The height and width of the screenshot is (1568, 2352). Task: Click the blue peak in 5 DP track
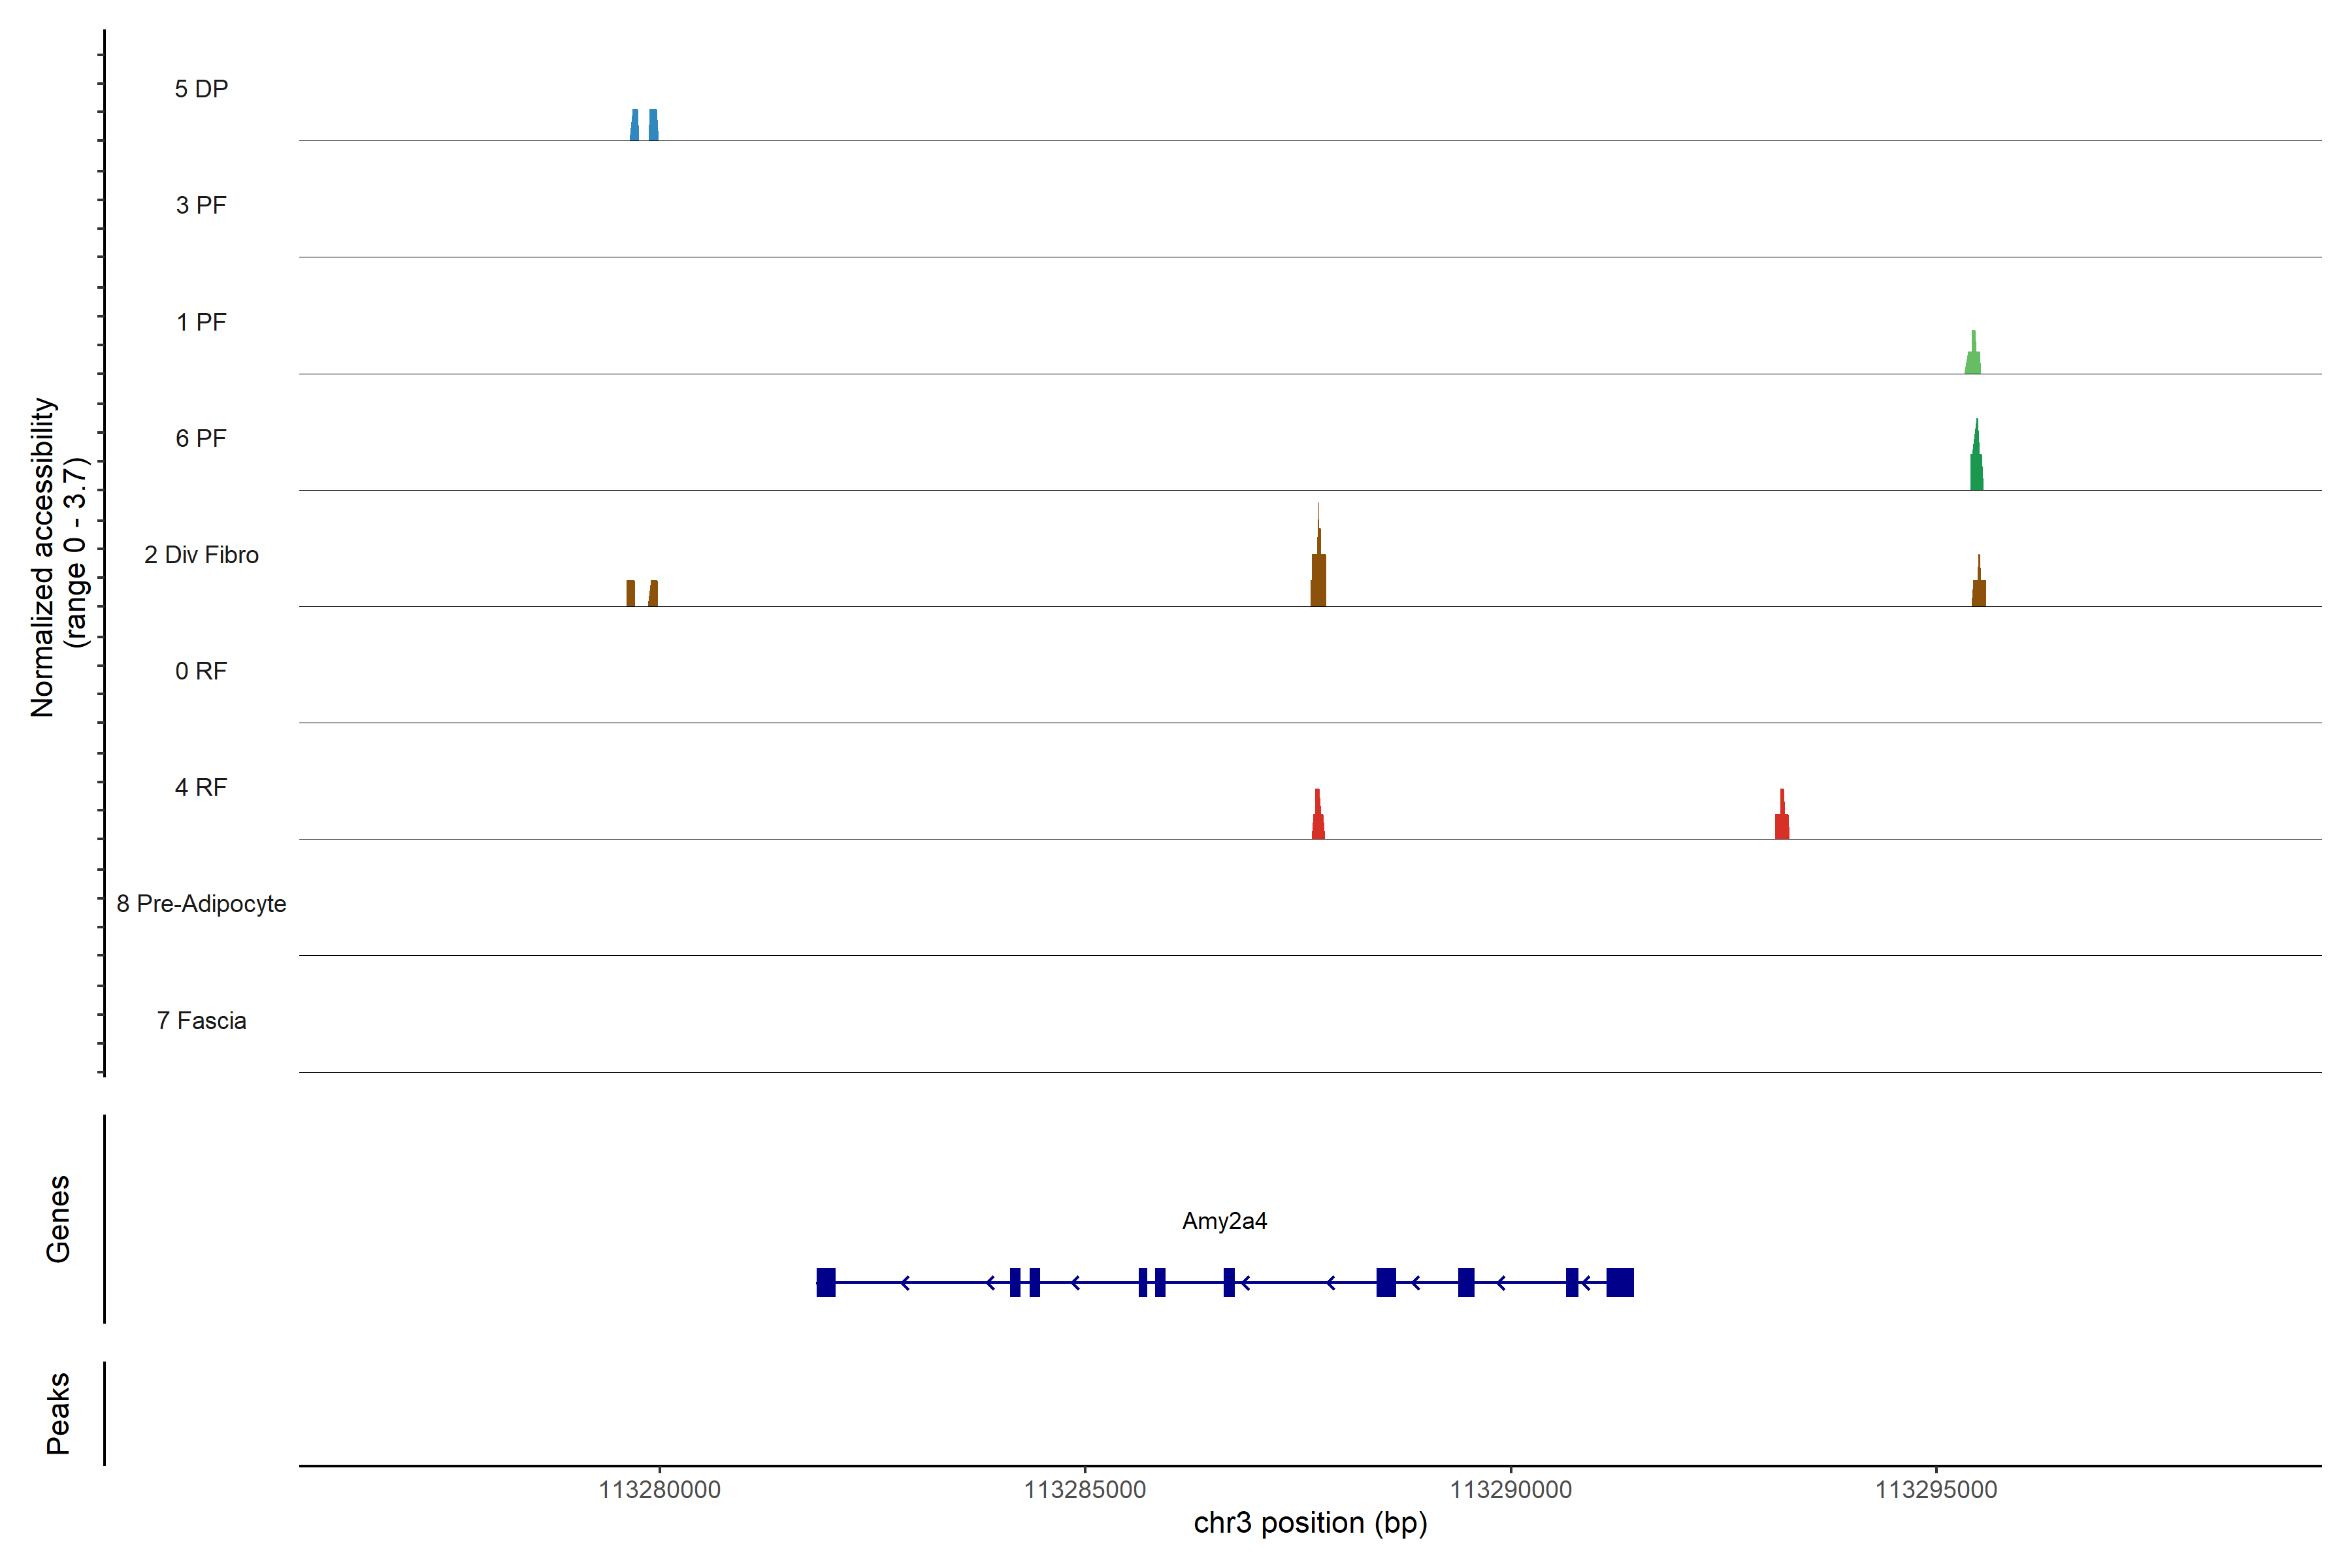652,126
